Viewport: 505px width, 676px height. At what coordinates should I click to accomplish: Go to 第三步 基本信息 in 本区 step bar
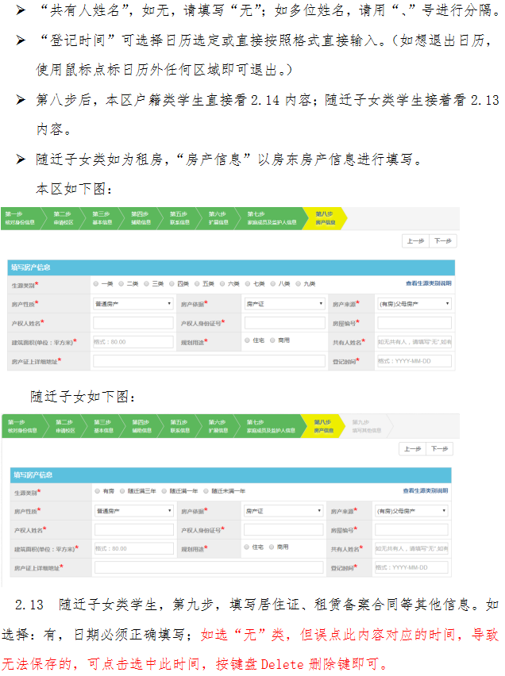[102, 218]
